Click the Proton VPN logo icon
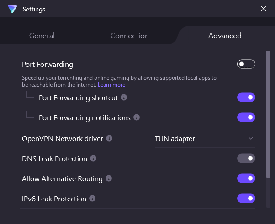Viewport: 275px width, 224px height. 12,9
